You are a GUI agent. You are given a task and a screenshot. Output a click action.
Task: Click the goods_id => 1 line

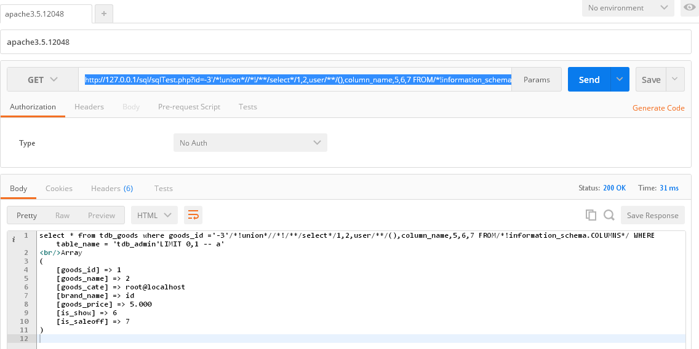pos(89,270)
